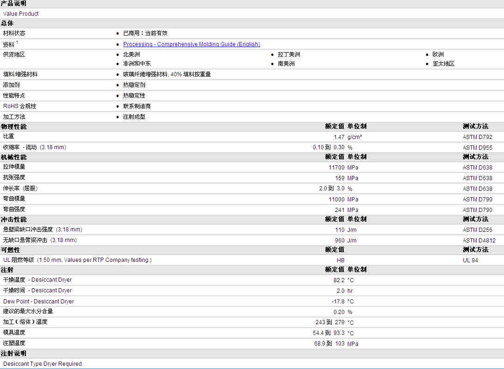The image size is (504, 369).
Task: Click the 物理性能 section header
Action: [14, 127]
